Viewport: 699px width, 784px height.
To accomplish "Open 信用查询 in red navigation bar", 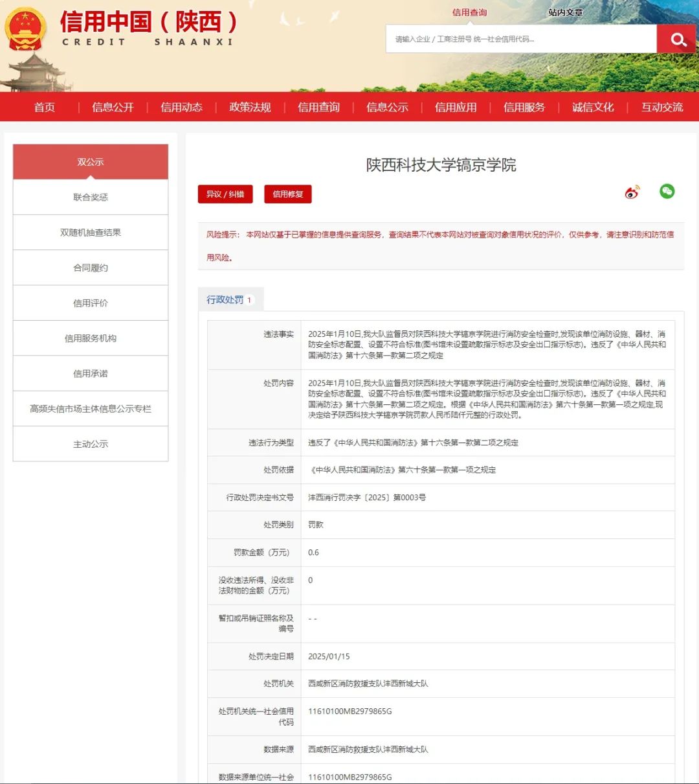I will 318,107.
